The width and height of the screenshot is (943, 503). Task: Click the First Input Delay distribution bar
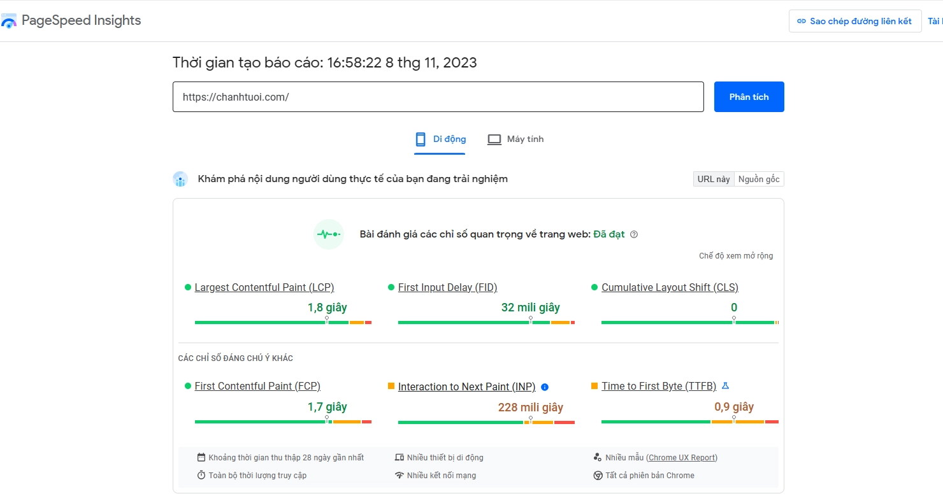pos(486,323)
